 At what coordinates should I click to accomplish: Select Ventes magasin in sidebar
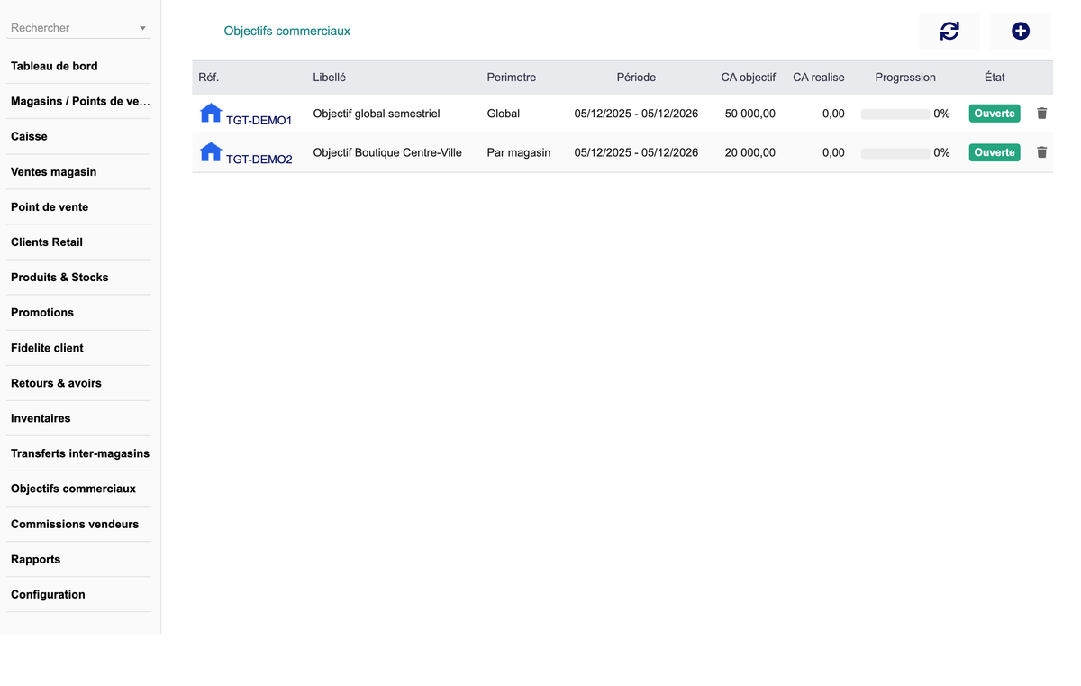(53, 171)
